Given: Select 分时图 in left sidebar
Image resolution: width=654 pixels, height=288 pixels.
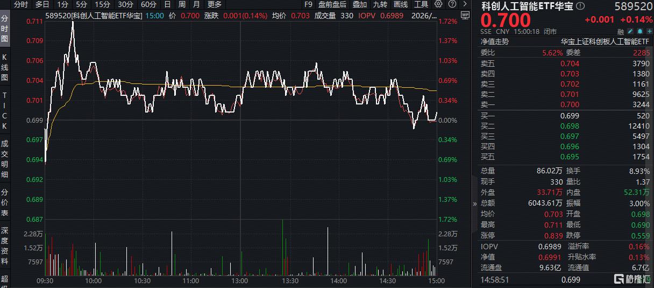Looking at the screenshot, I should [x=5, y=29].
